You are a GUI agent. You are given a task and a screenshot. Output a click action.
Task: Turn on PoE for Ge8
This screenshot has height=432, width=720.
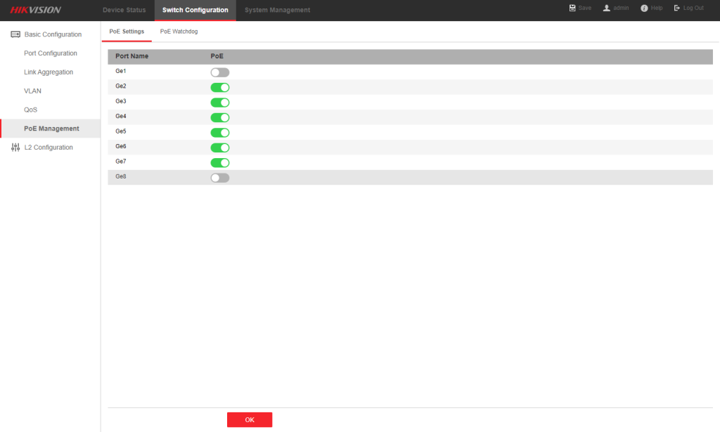[220, 178]
